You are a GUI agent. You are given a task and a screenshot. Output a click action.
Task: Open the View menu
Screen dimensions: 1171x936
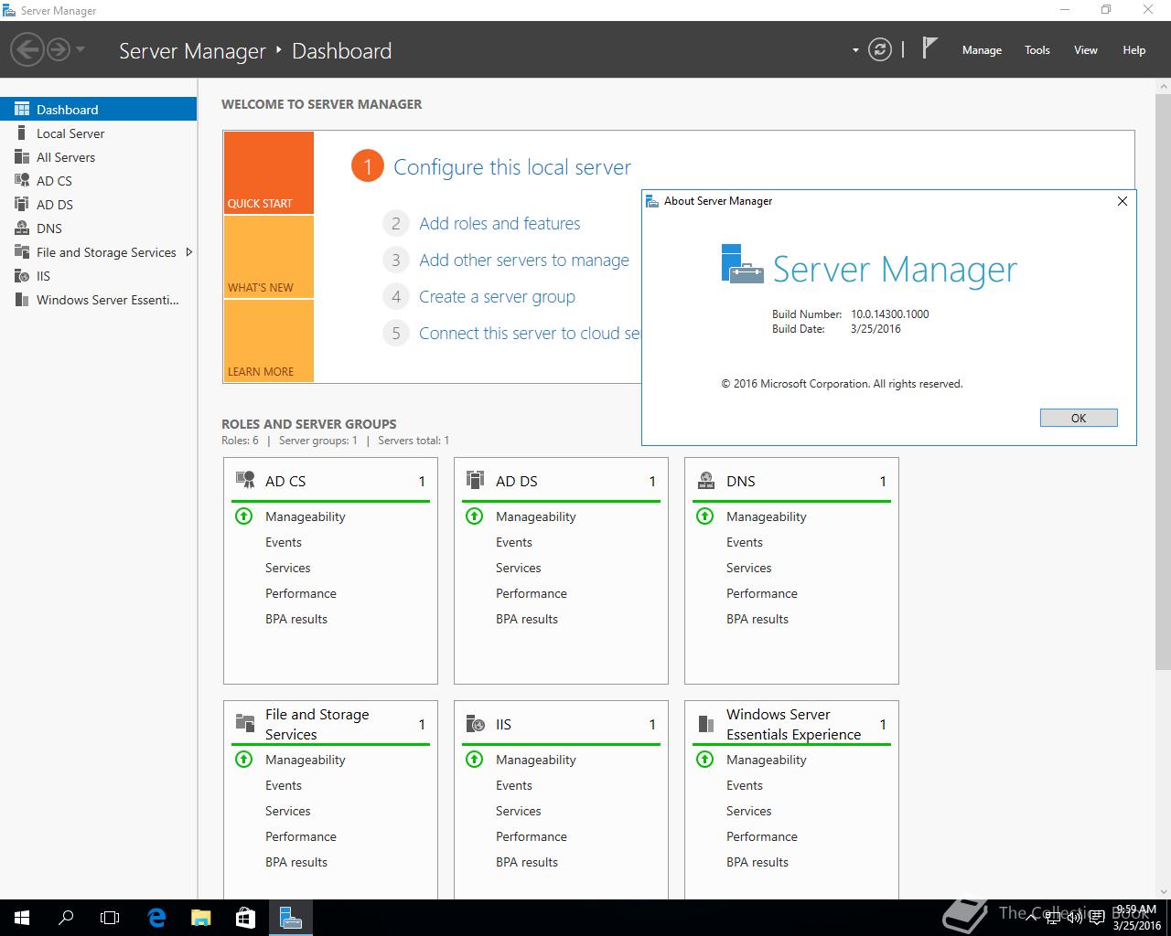pyautogui.click(x=1086, y=50)
